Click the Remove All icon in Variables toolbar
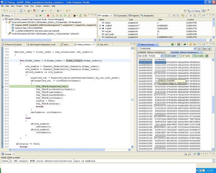The image size is (216, 173). click(195, 16)
